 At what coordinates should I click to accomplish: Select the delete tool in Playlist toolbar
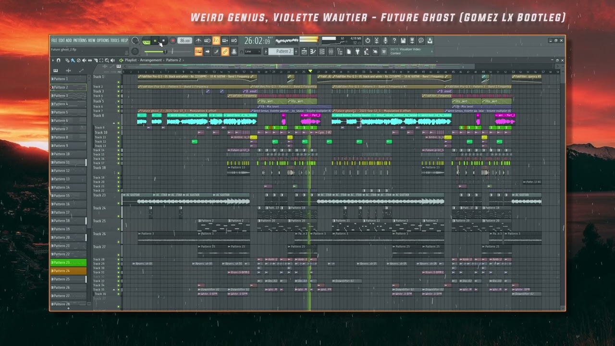tap(78, 61)
